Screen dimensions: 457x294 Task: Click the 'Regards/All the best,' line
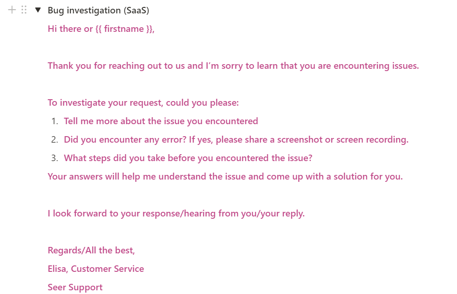click(91, 250)
